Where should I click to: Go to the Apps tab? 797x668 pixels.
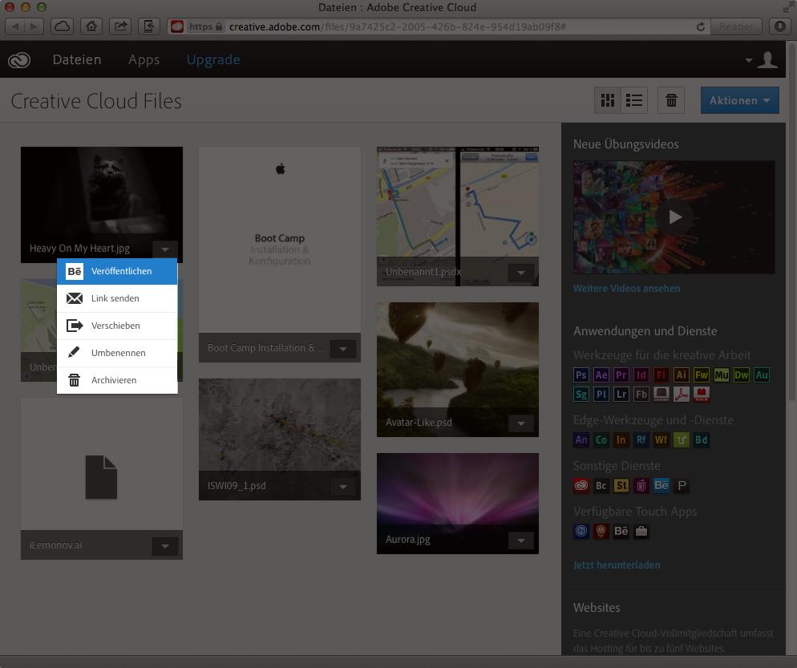pyautogui.click(x=144, y=60)
